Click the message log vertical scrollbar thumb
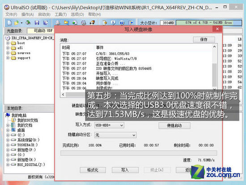 (214, 75)
